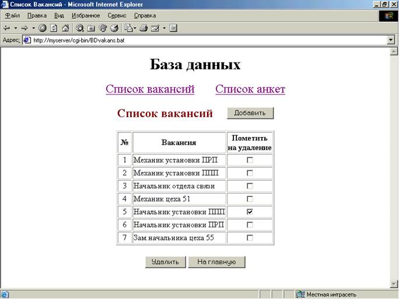Open the Справка menu
Screen dimensions: 399x299
(x=145, y=16)
